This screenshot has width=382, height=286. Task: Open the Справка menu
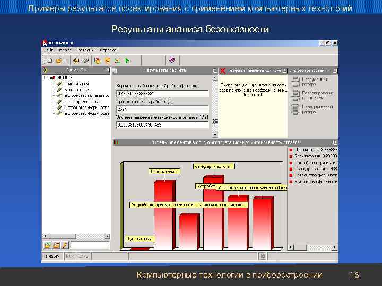pyautogui.click(x=108, y=50)
